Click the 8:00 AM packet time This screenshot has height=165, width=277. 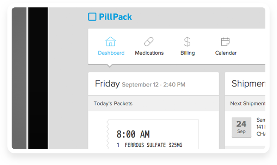click(133, 134)
